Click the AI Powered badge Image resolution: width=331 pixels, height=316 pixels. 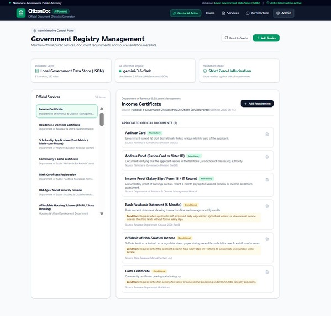click(x=61, y=12)
